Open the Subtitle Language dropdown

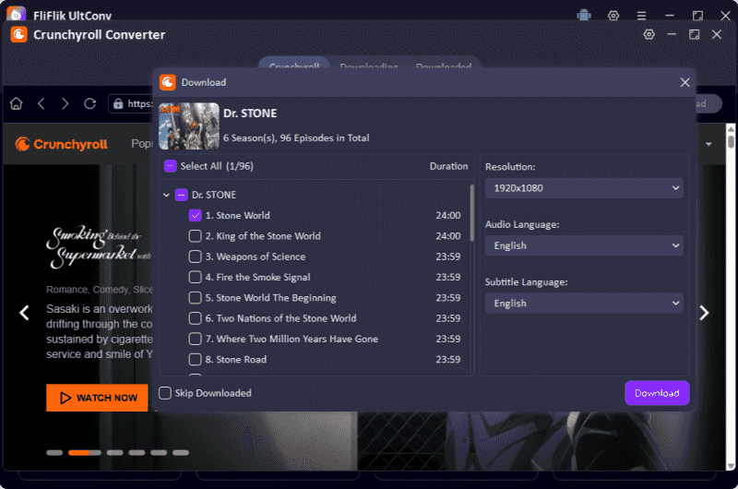[584, 304]
